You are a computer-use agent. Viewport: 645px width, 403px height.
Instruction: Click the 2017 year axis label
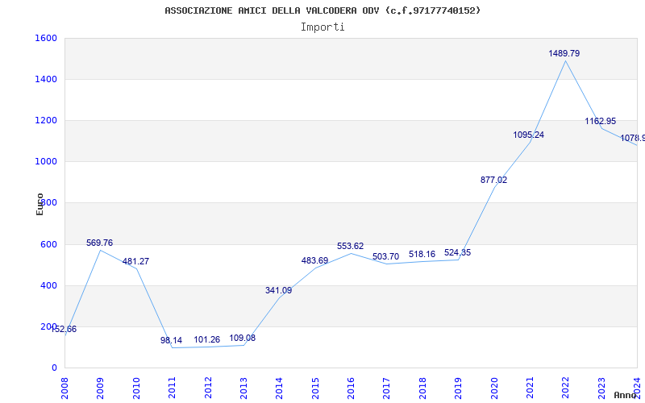tap(387, 388)
